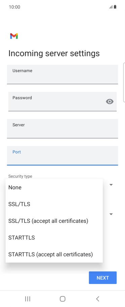Tap the signal strength icon

(111, 7)
